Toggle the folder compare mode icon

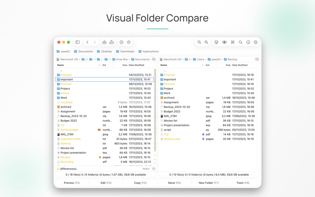coord(122,42)
